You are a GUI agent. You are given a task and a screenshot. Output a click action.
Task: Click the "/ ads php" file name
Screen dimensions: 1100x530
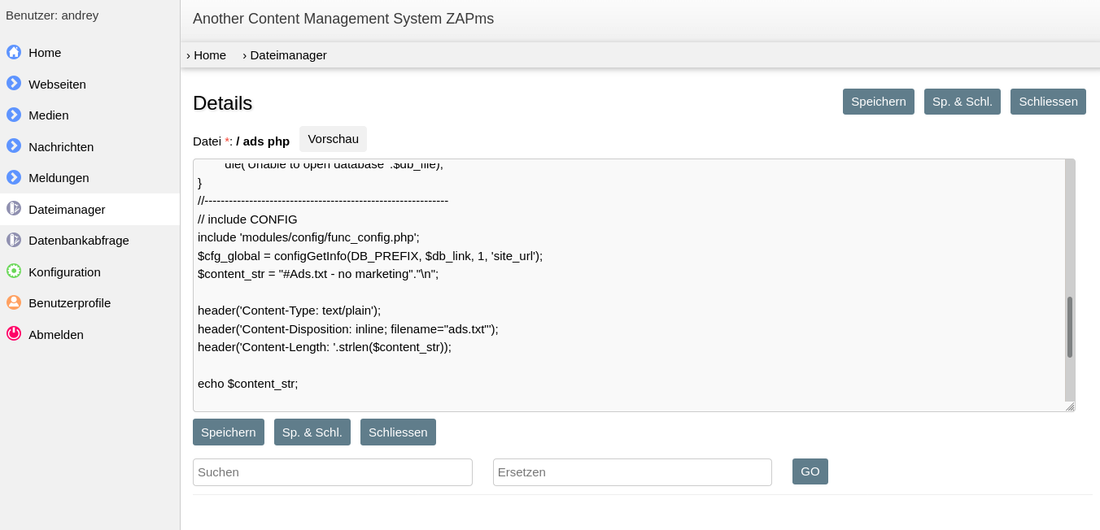pyautogui.click(x=263, y=141)
